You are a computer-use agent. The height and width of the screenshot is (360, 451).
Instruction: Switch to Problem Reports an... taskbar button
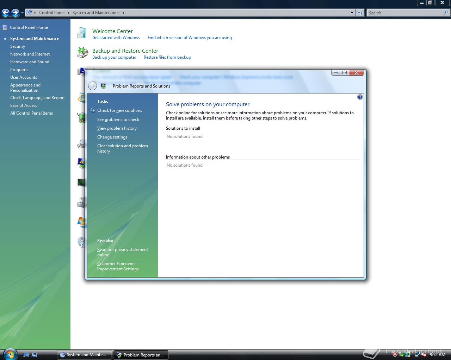[x=141, y=355]
